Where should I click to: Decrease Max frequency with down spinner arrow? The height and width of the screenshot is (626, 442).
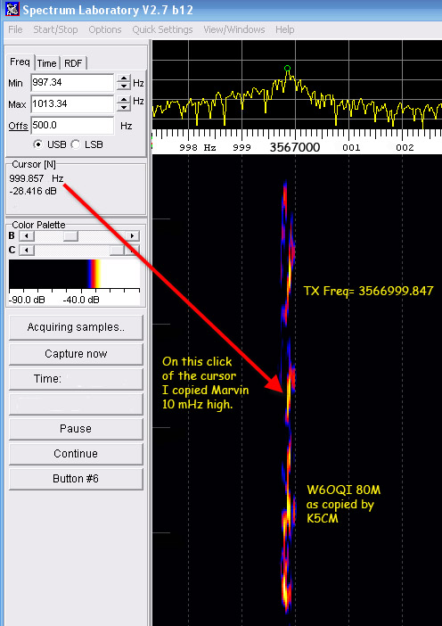pyautogui.click(x=124, y=107)
